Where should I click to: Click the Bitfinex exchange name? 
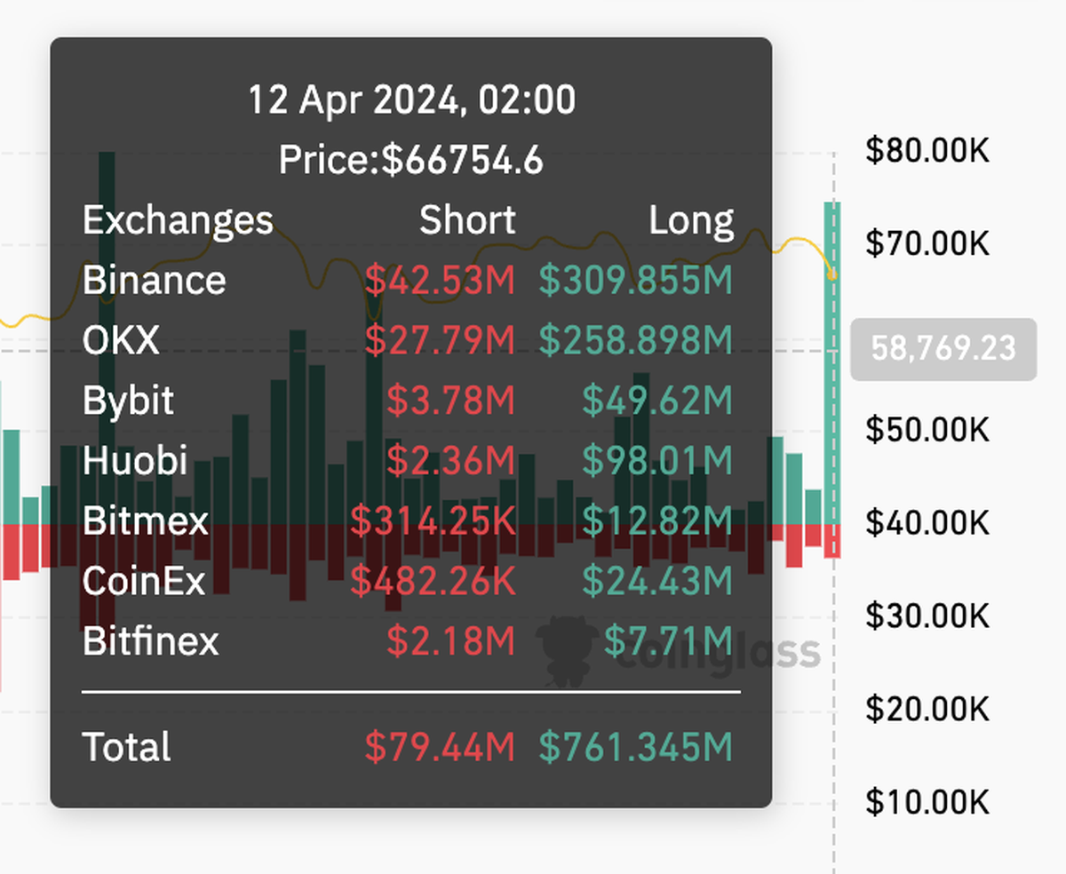151,640
